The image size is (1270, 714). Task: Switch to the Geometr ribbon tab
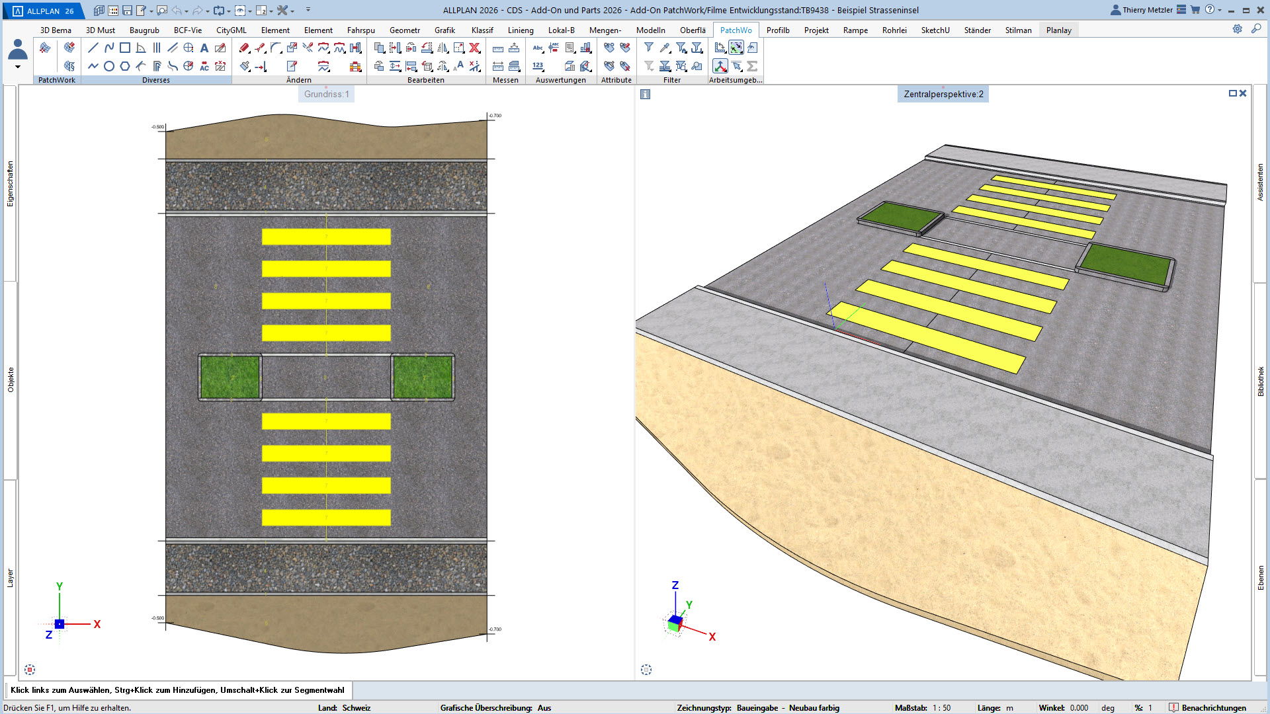tap(404, 30)
